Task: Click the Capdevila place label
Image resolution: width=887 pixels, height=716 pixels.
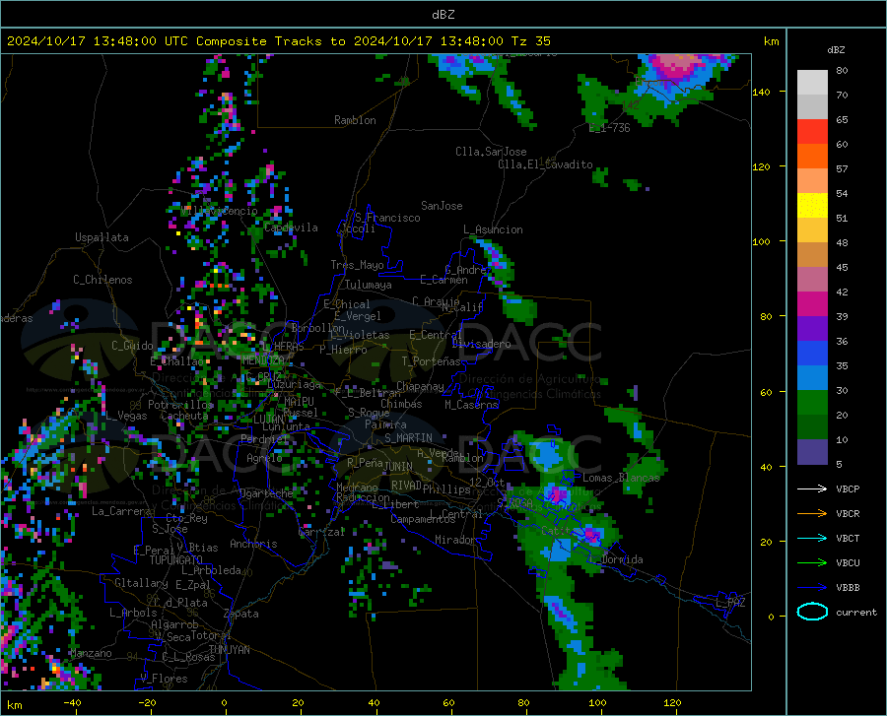Action: coord(291,228)
